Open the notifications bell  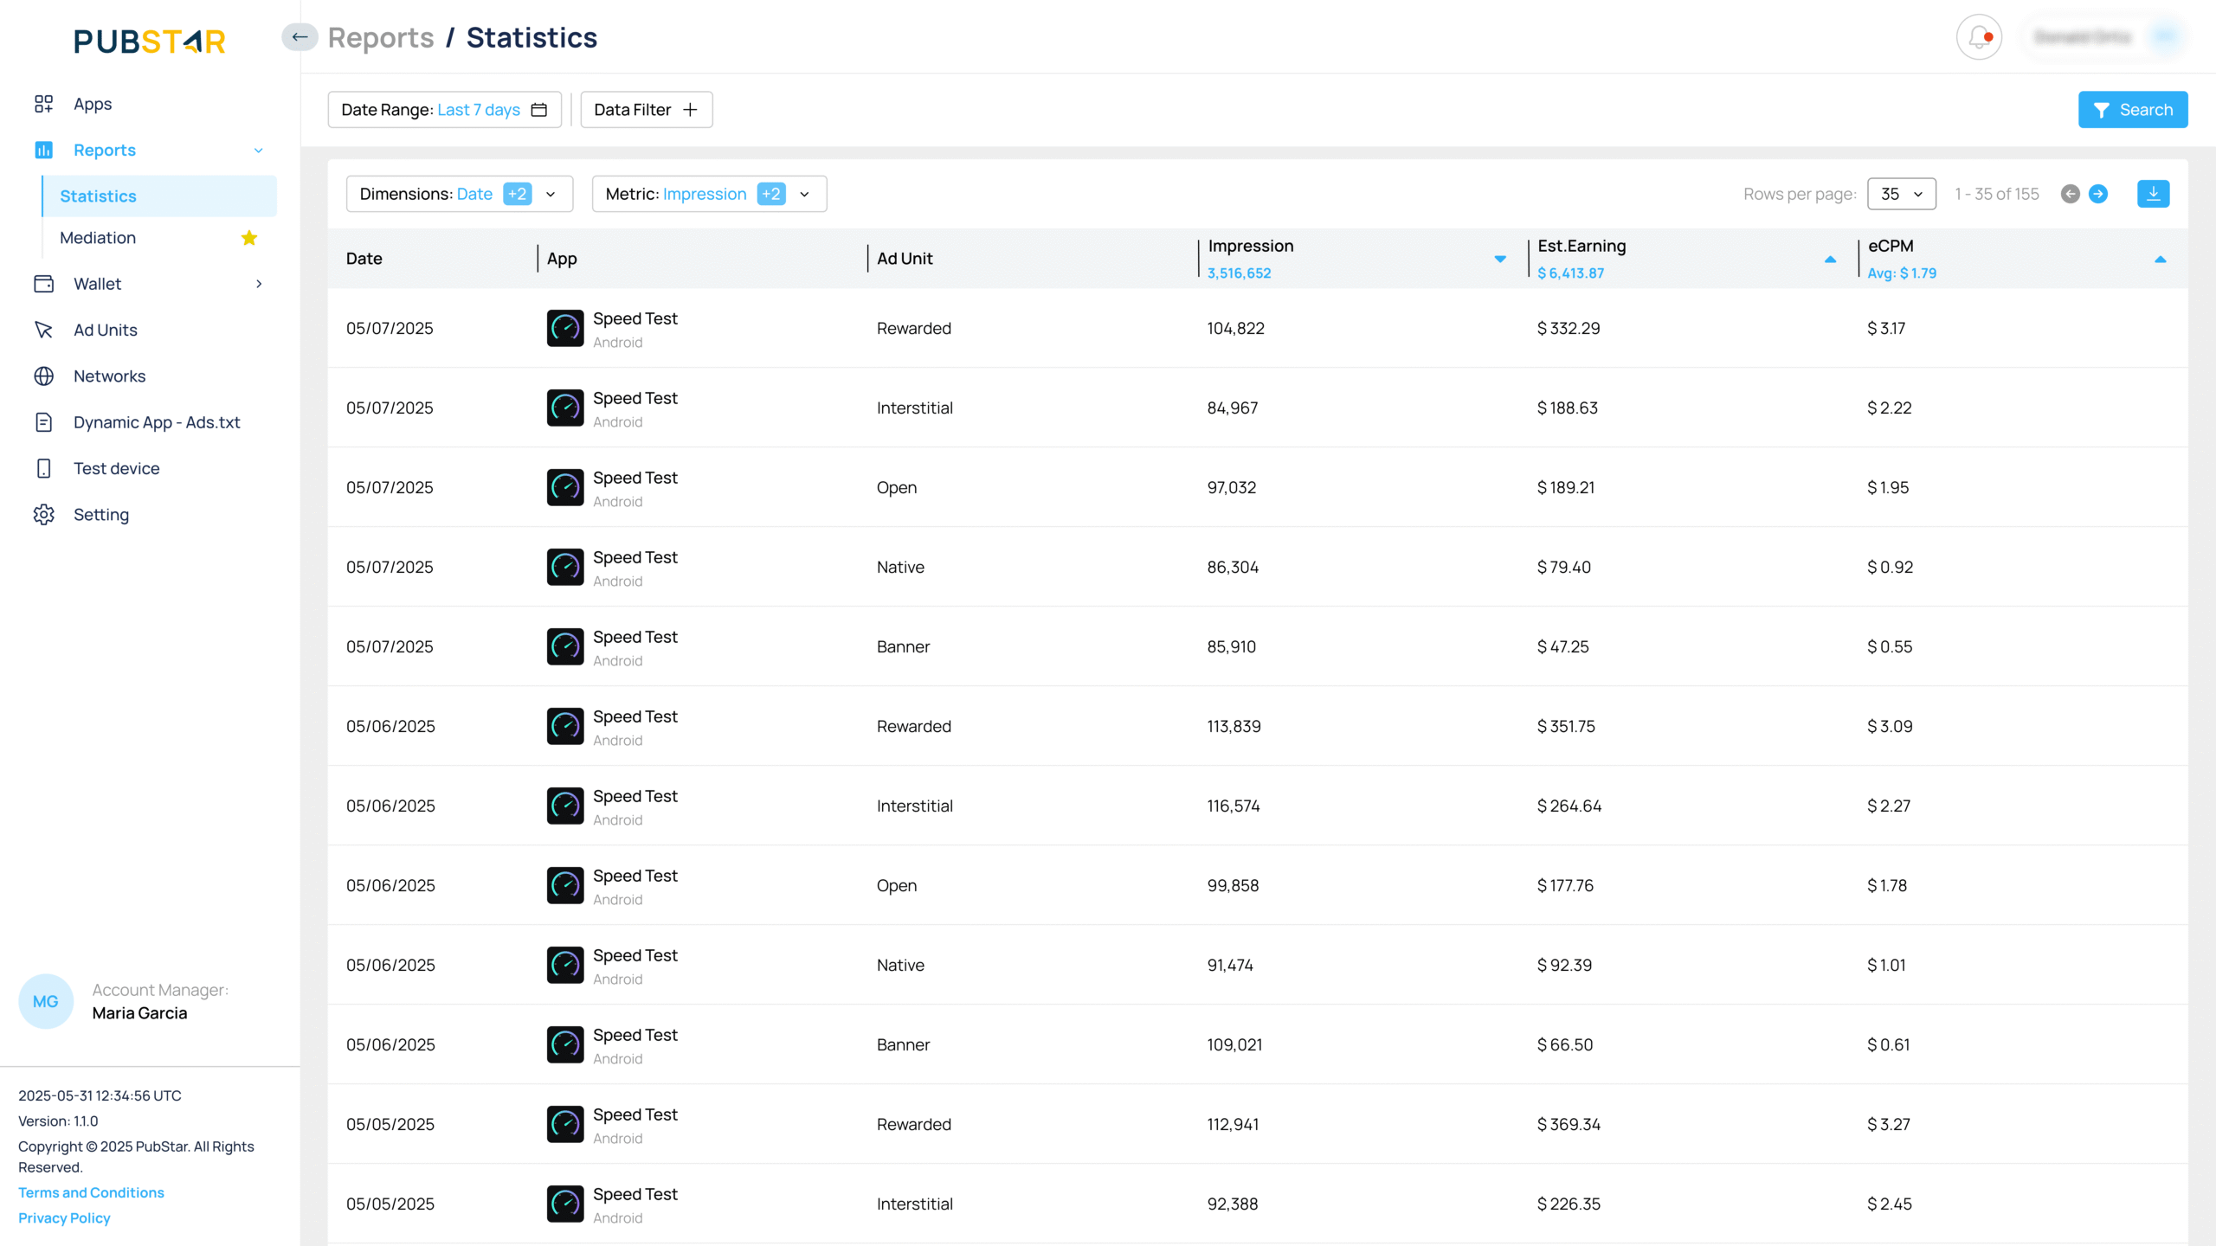1979,37
